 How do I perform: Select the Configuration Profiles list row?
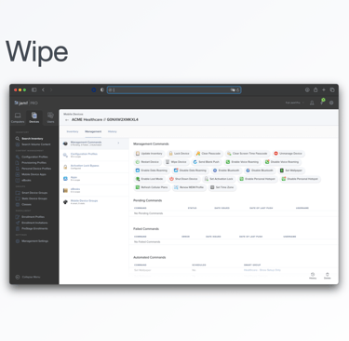tap(94, 155)
